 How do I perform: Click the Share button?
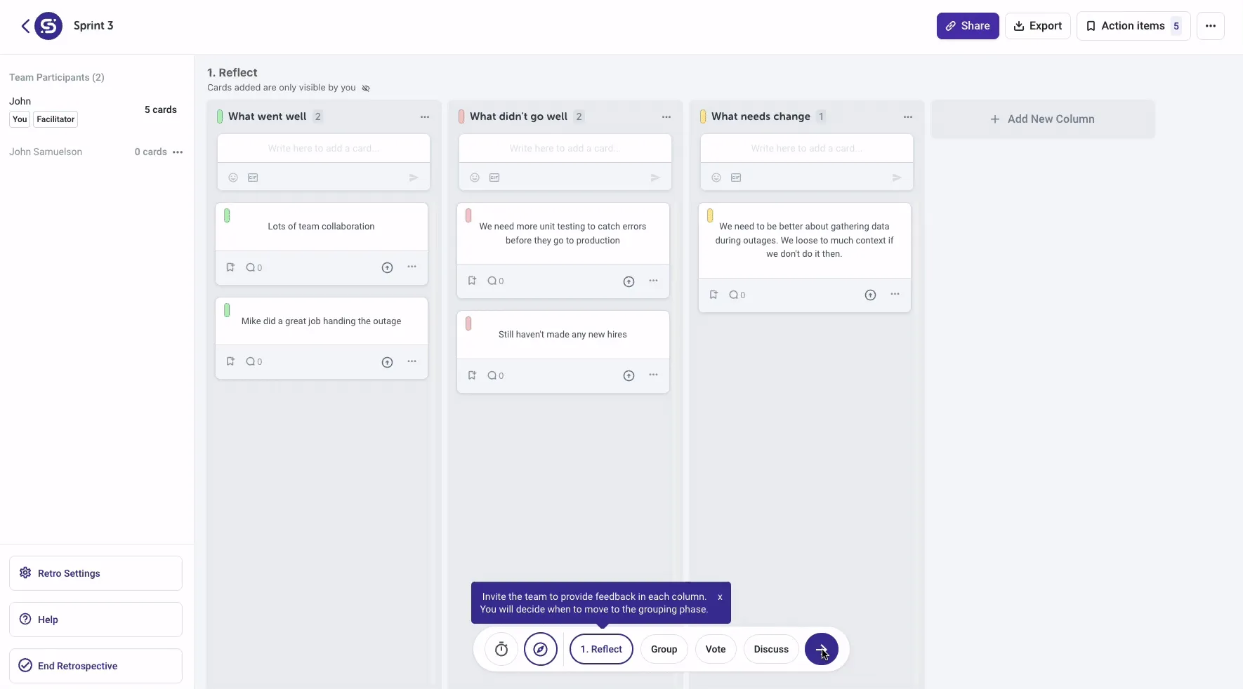coord(967,26)
